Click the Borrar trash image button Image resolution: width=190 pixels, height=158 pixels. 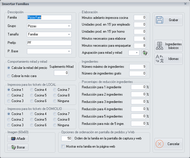point(18,147)
